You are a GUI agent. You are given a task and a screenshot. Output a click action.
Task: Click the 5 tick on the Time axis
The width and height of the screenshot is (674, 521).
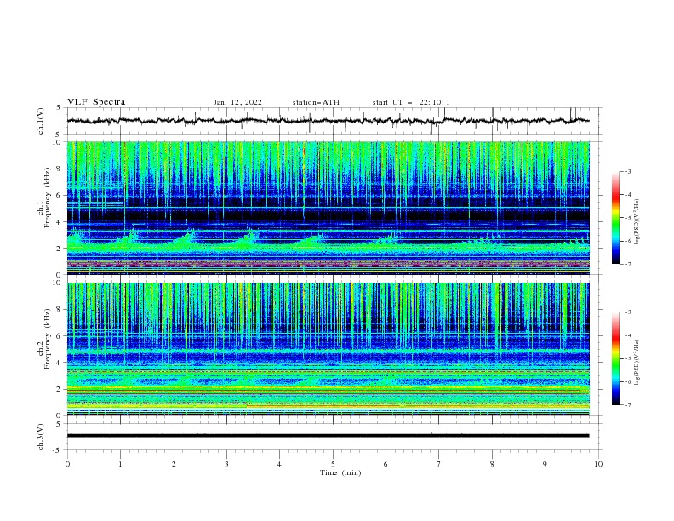pos(333,464)
